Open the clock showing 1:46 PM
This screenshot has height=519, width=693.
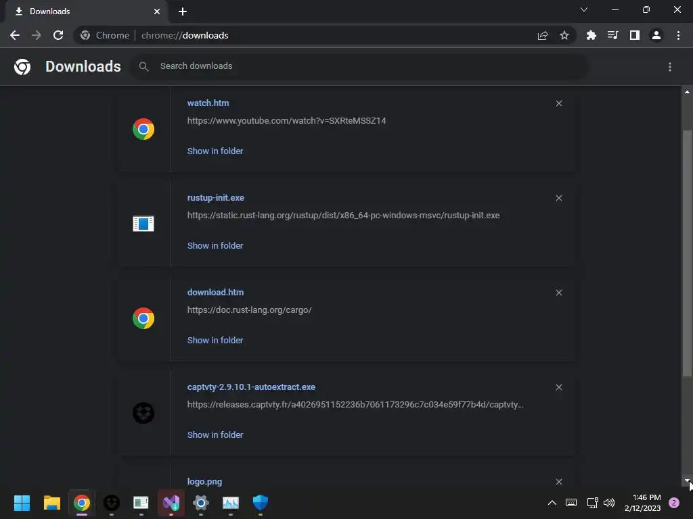tap(643, 503)
